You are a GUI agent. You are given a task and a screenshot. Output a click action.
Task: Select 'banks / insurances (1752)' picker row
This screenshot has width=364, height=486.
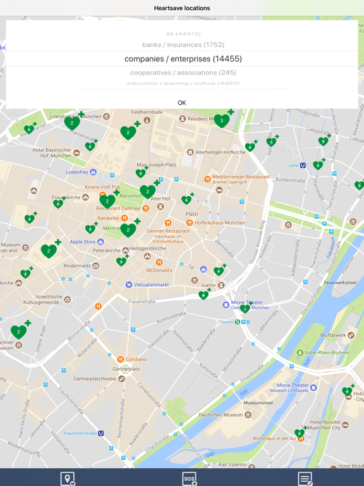tap(183, 45)
